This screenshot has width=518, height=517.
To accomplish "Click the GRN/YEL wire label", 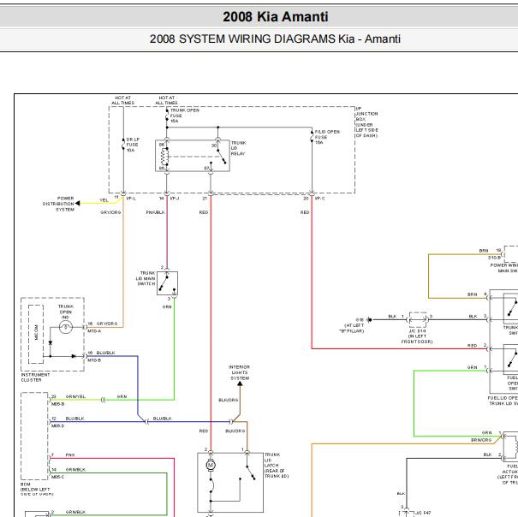I will point(75,396).
